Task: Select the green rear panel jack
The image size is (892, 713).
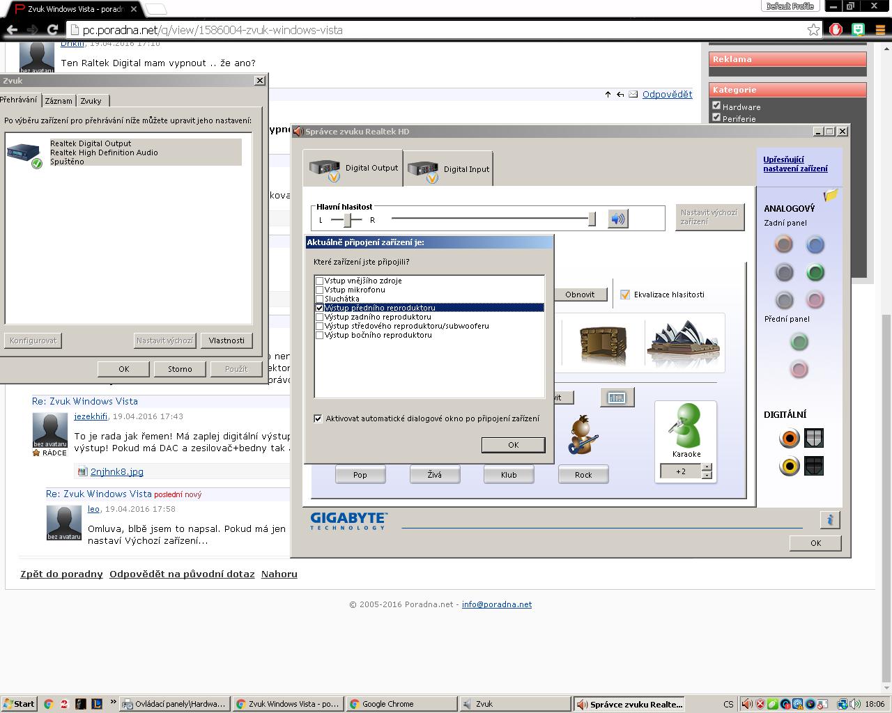Action: [815, 272]
